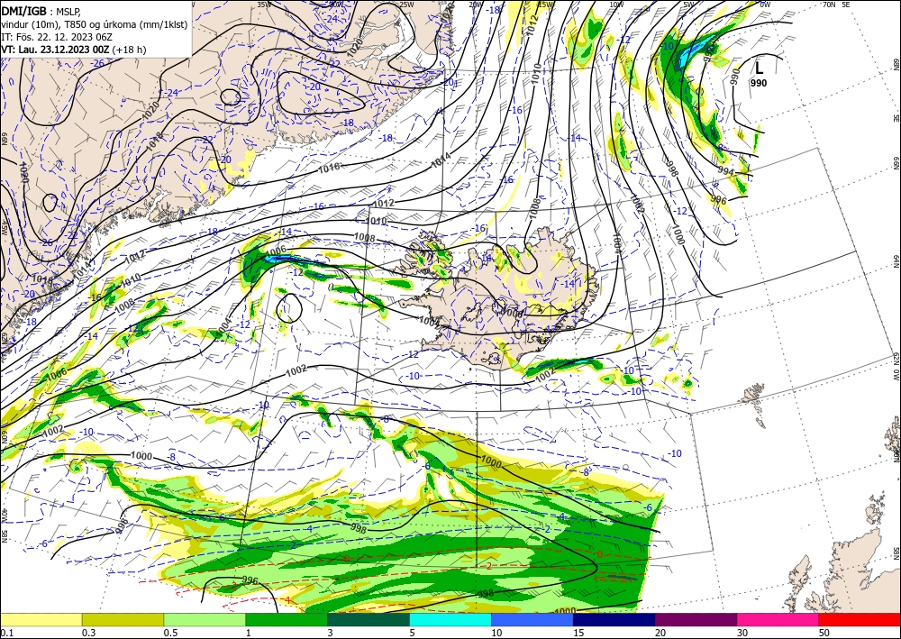Click the '1016' isobar label

pos(329,168)
